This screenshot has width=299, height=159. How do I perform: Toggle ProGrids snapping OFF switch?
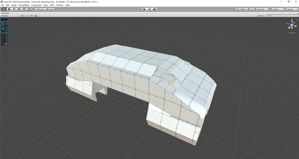[4, 26]
